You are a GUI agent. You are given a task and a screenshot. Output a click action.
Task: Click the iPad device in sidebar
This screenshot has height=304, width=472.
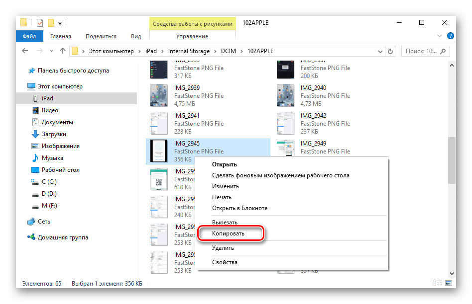(x=47, y=98)
